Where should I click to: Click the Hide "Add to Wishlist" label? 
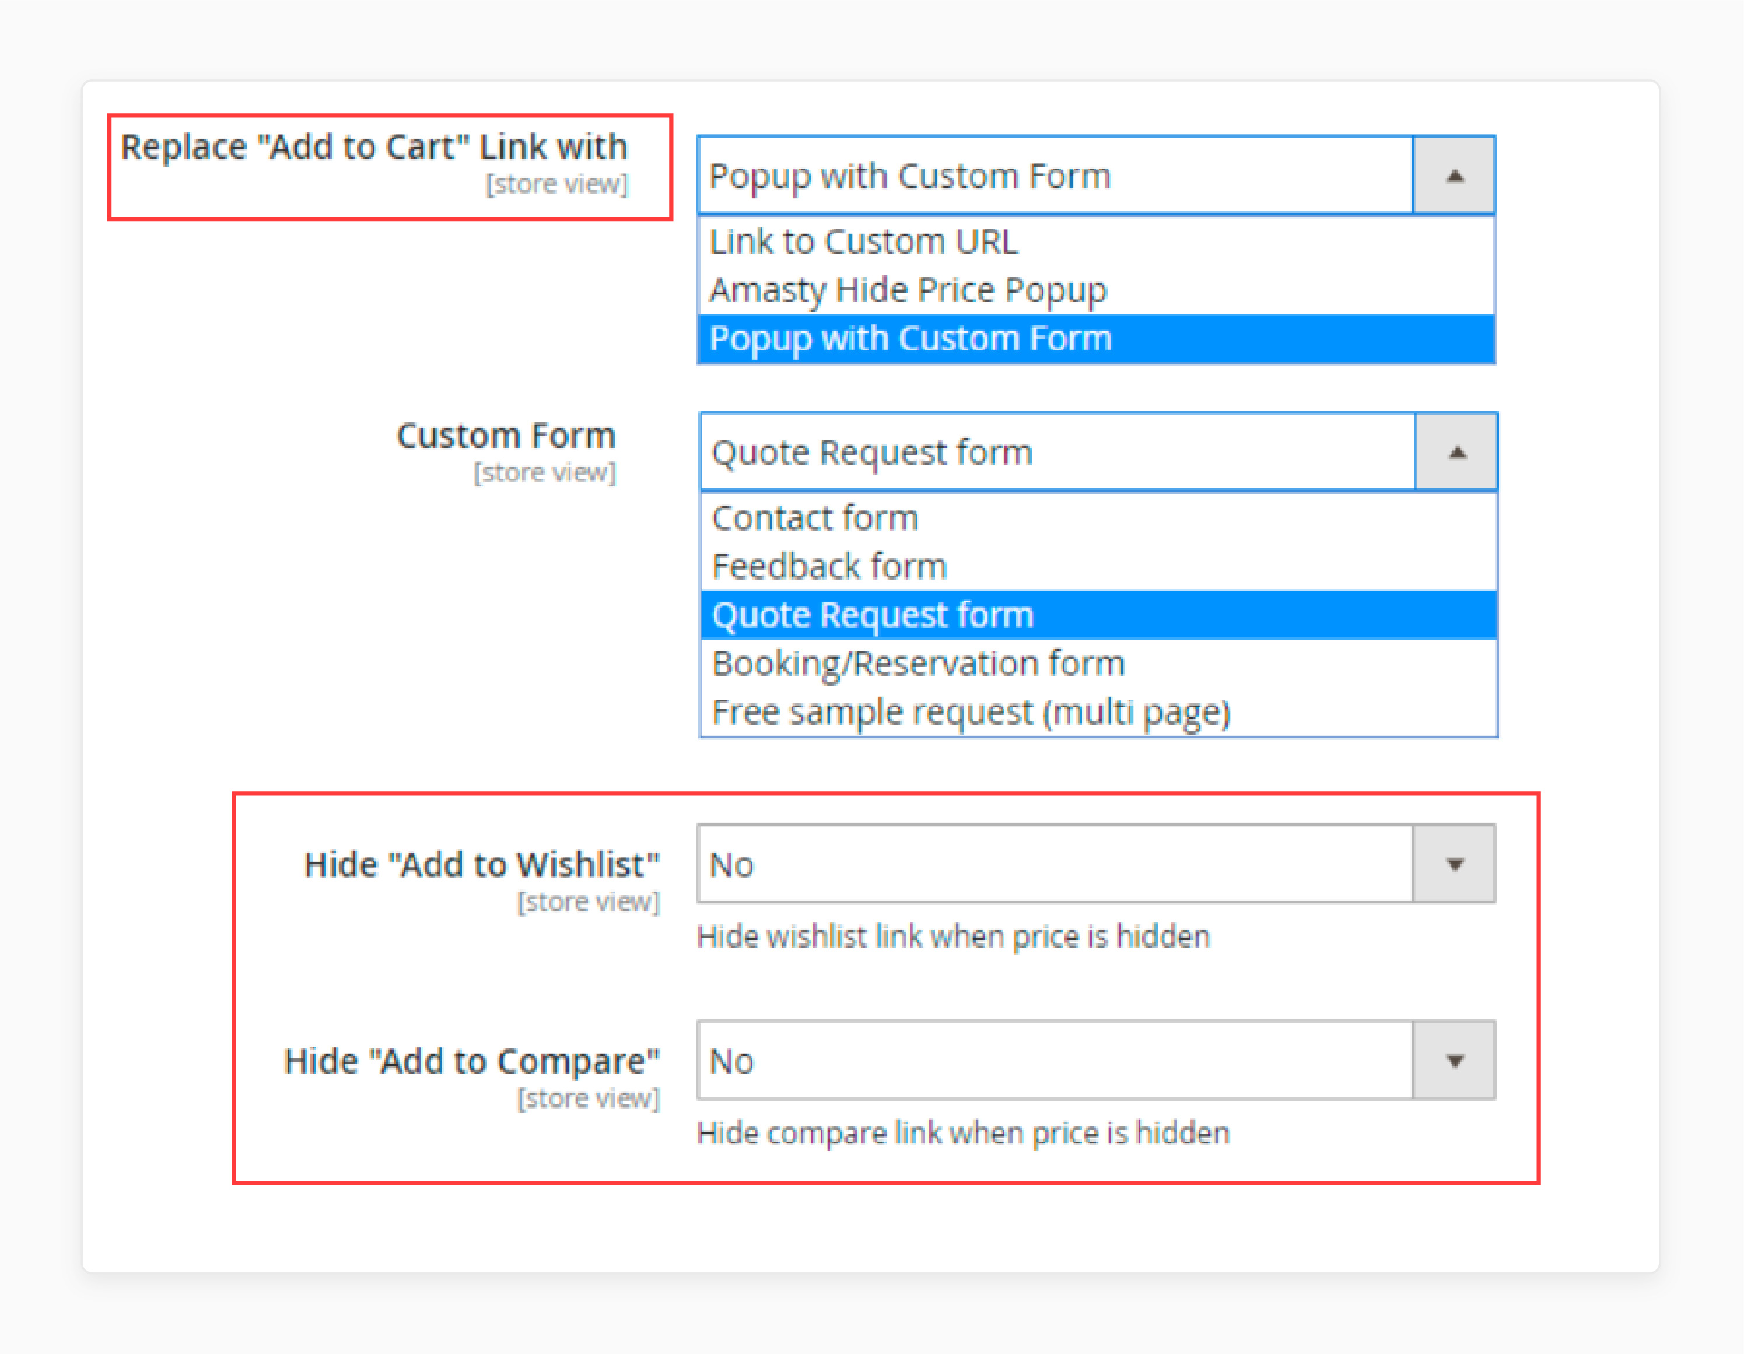482,865
